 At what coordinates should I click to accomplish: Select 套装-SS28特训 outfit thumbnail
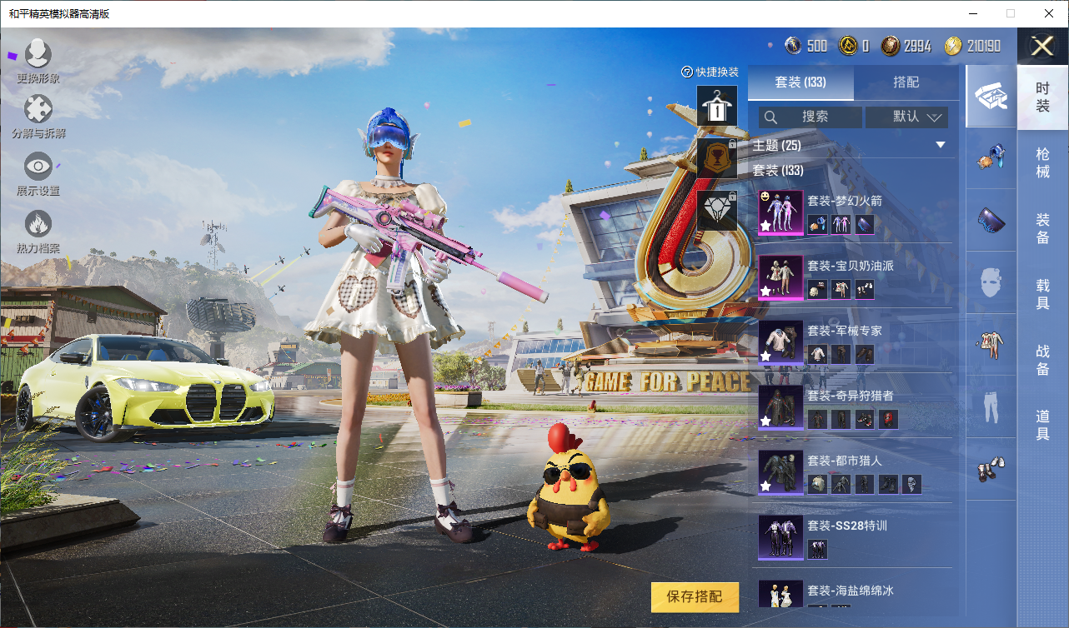click(x=780, y=537)
